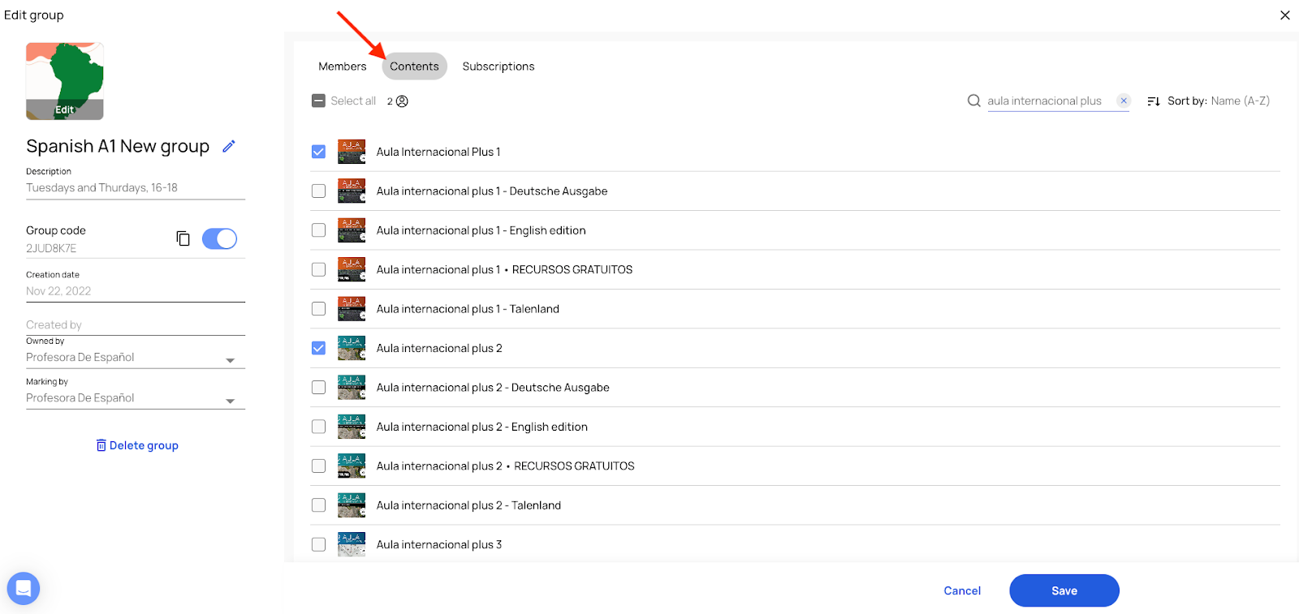
Task: Copy the group code with clipboard icon
Action: (x=183, y=238)
